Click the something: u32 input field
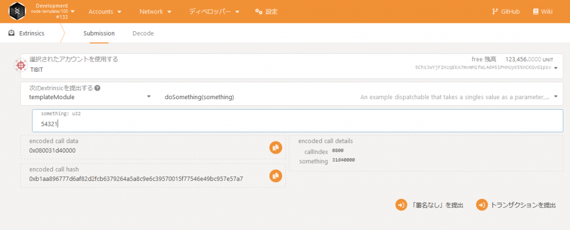Viewport: 570px width, 230px height. click(301, 124)
